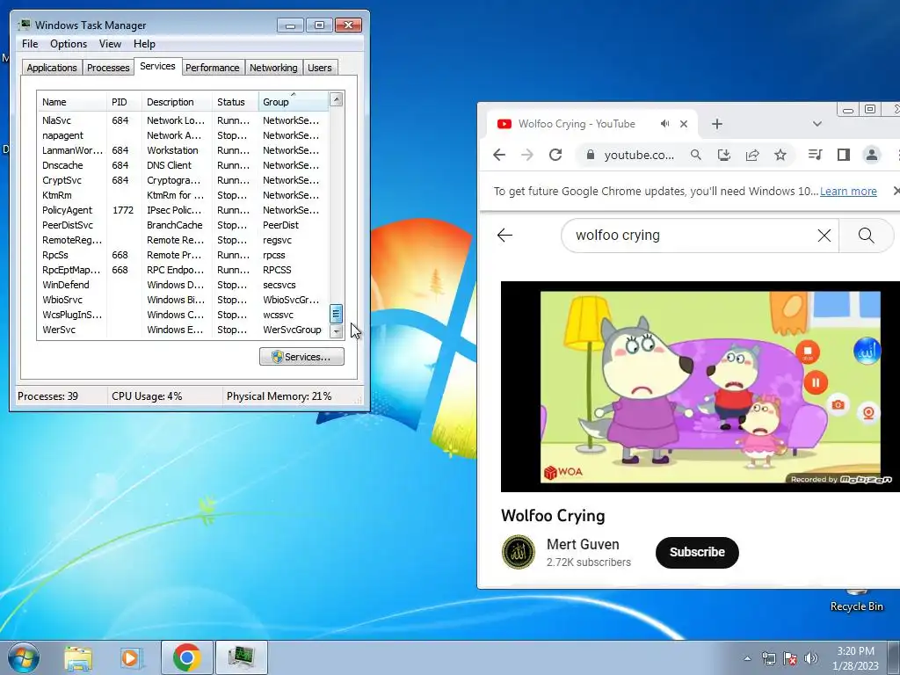
Task: Open the Windows Start button
Action: (24, 657)
